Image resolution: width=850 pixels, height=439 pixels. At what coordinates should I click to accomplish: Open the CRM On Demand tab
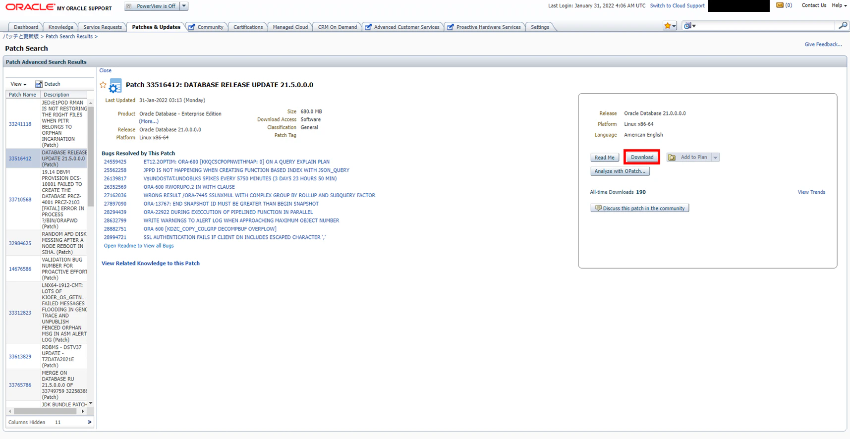pos(338,27)
